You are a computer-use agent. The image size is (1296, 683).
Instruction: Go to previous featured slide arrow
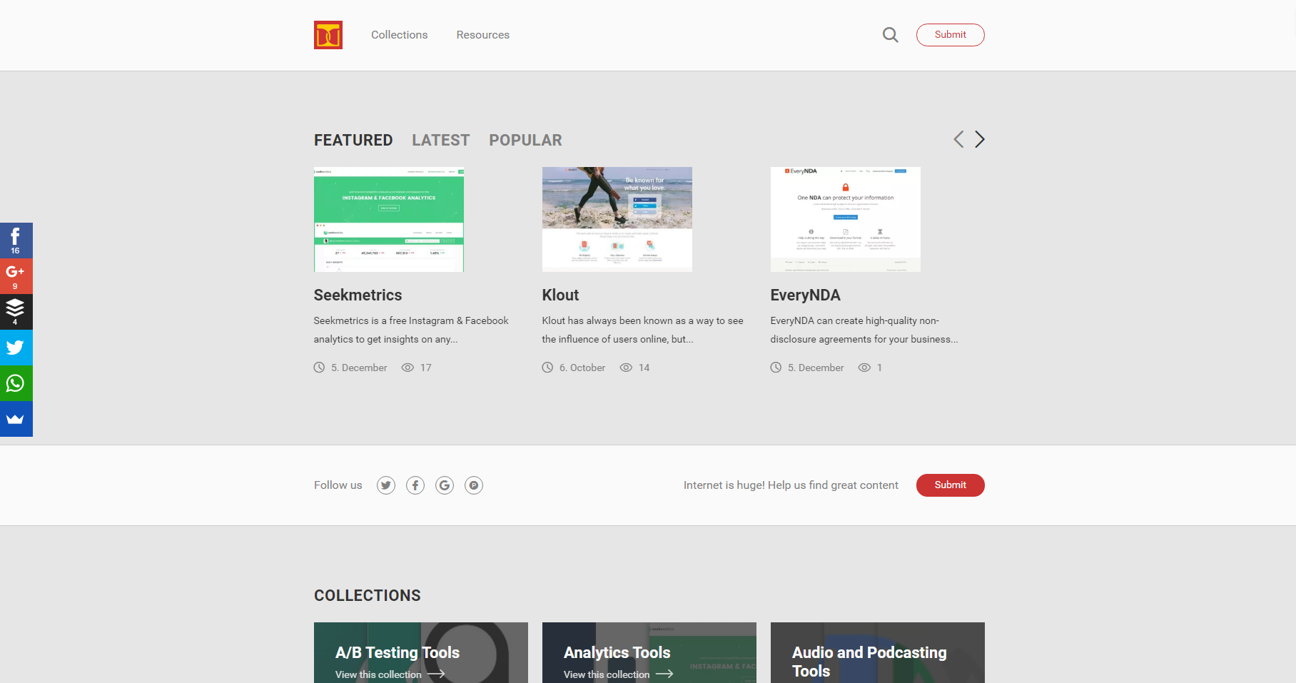click(x=958, y=139)
